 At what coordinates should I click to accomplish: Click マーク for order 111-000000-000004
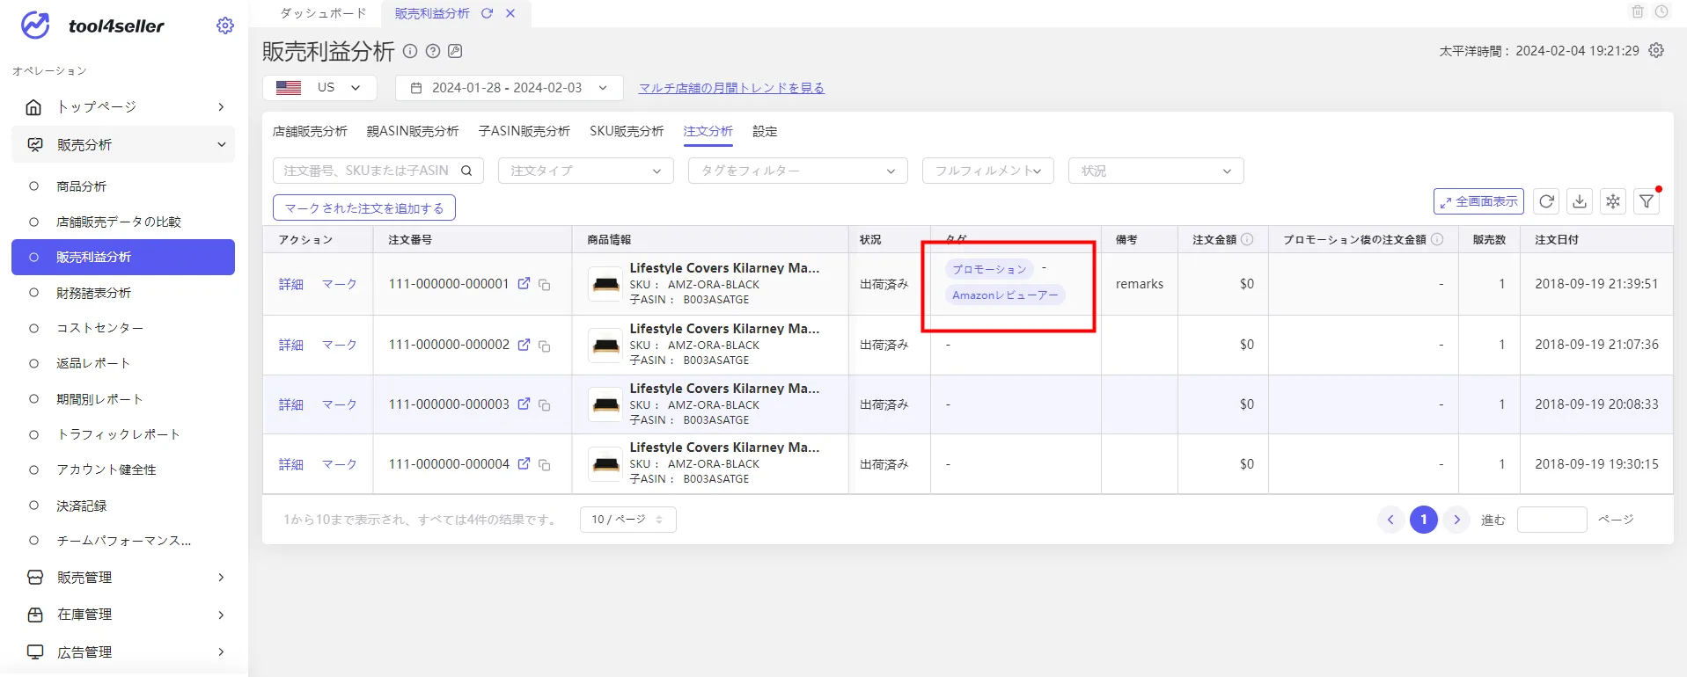(340, 464)
